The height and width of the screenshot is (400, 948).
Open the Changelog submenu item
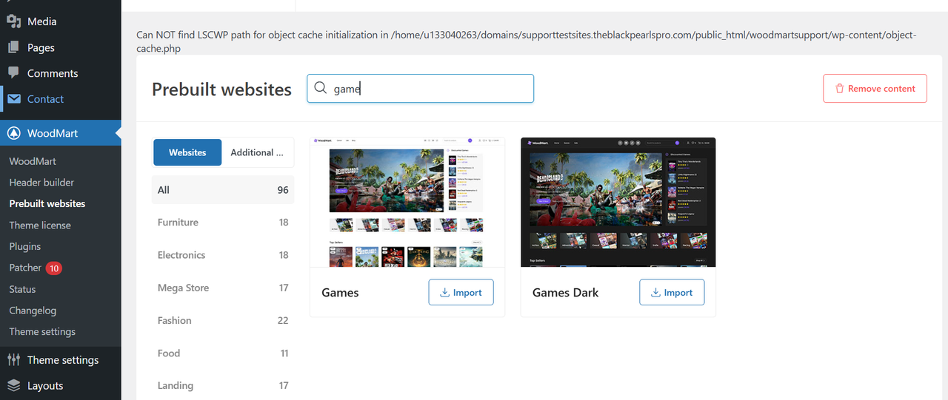click(x=33, y=311)
